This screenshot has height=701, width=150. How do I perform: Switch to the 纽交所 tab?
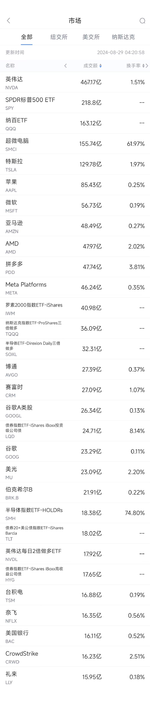[59, 37]
